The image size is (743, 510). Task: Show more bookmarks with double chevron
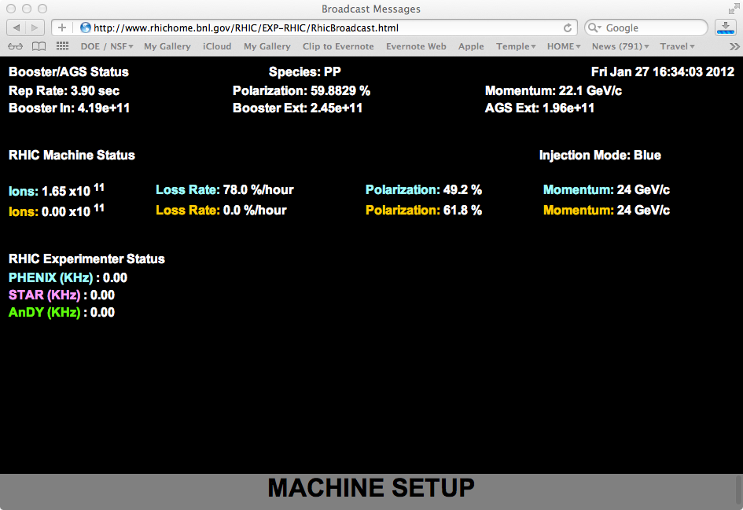click(734, 46)
